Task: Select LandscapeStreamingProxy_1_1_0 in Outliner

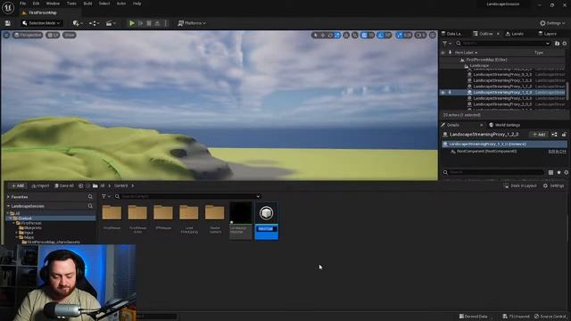Action: [502, 86]
